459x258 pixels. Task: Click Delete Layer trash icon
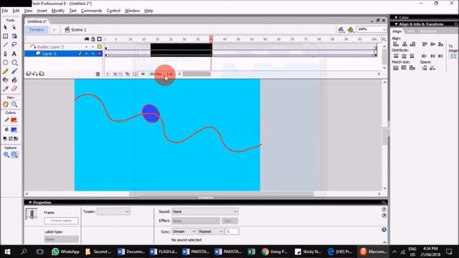[98, 74]
